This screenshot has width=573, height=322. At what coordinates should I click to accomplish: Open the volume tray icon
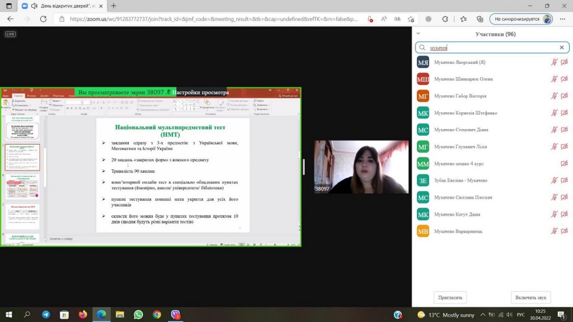508,315
